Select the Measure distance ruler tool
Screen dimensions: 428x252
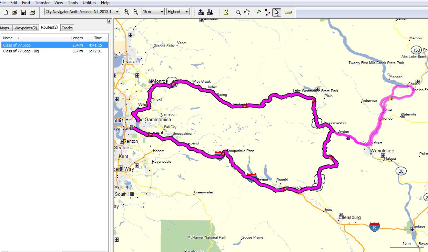tap(288, 12)
